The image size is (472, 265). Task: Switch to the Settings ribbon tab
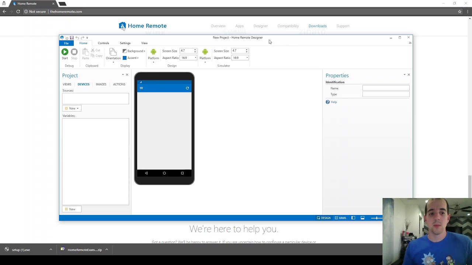tap(125, 43)
